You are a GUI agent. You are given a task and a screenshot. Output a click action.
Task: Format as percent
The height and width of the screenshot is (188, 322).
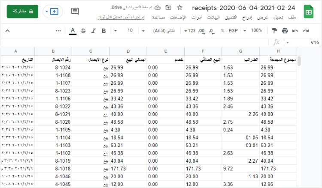click(222, 31)
